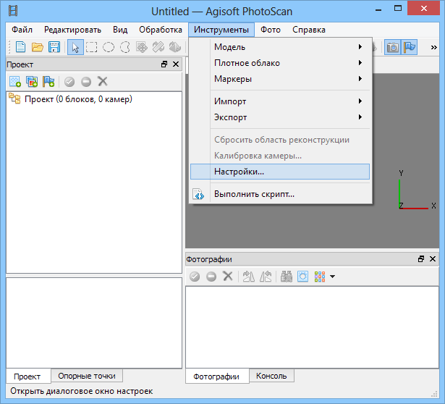Screen dimensions: 445x404
Task: Switch to the Фотографии tab
Action: [x=216, y=376]
